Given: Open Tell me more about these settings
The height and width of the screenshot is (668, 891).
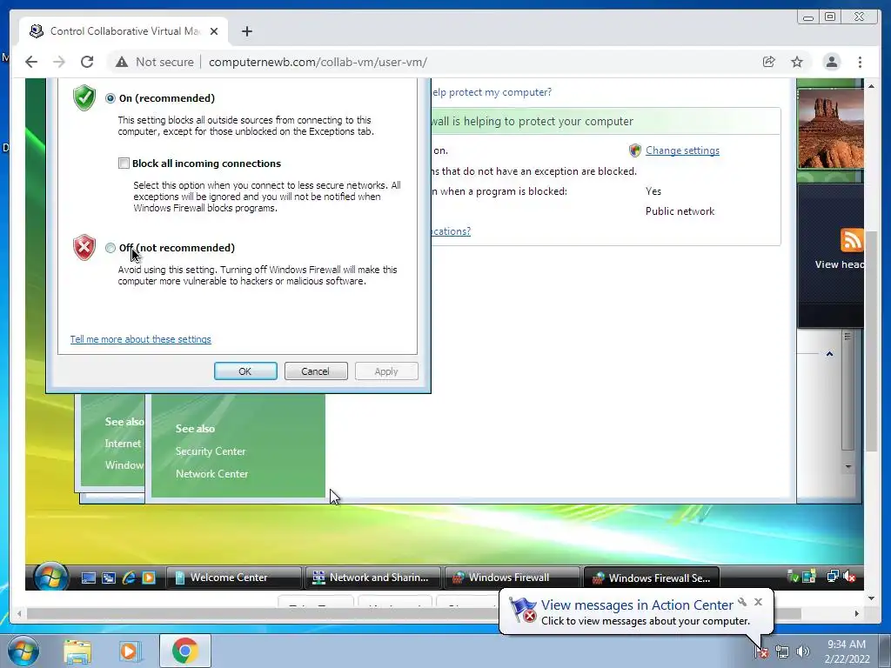Looking at the screenshot, I should (140, 339).
